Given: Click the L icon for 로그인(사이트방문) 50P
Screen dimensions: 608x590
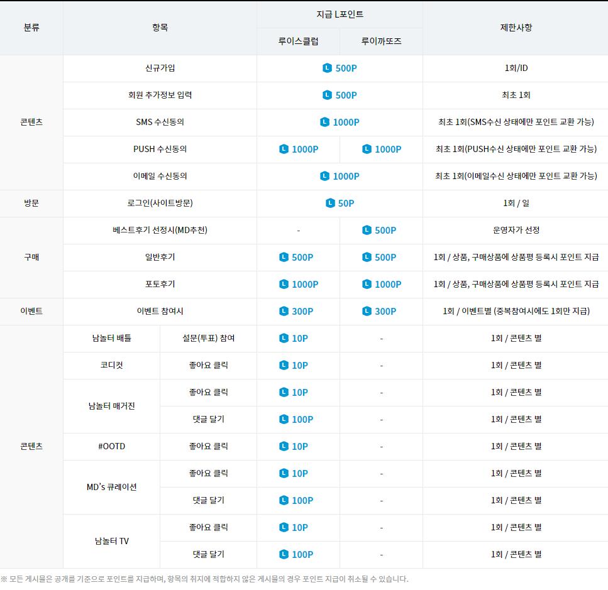Looking at the screenshot, I should click(x=330, y=204).
